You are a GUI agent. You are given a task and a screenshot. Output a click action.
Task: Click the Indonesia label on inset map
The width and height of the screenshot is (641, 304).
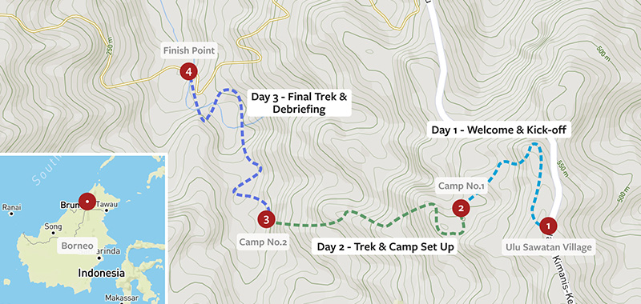click(x=102, y=273)
